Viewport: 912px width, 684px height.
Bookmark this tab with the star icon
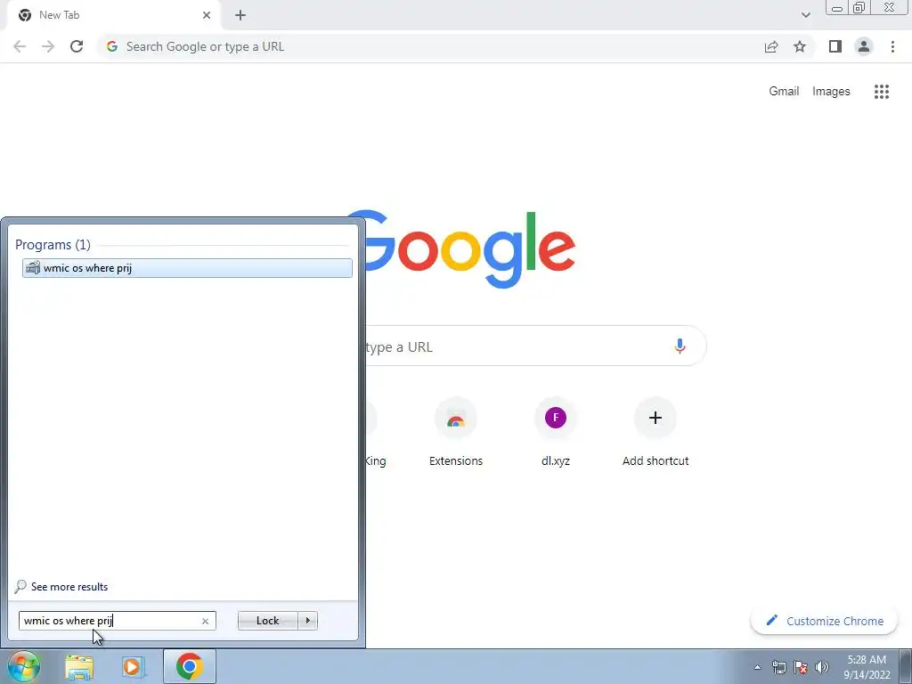click(x=800, y=46)
